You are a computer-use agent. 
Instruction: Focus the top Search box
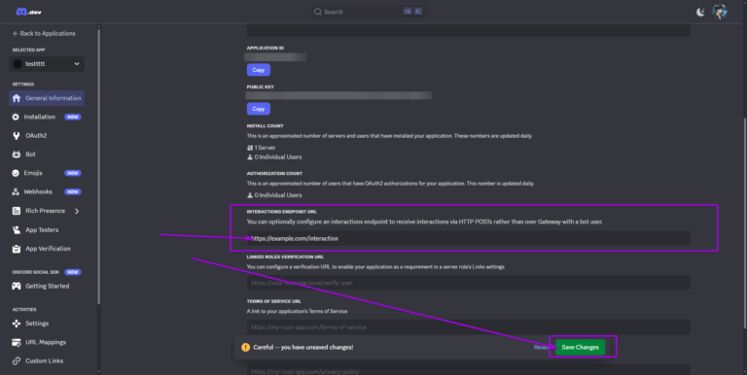point(370,12)
